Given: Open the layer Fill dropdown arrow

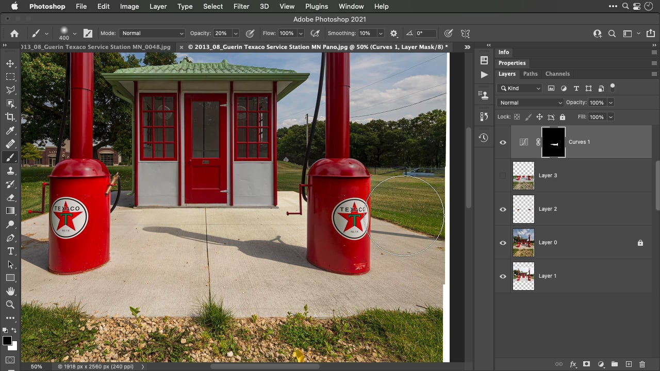Looking at the screenshot, I should (610, 117).
